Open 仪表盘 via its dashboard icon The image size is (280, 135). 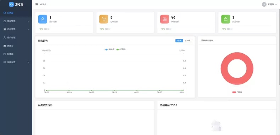pos(5,13)
